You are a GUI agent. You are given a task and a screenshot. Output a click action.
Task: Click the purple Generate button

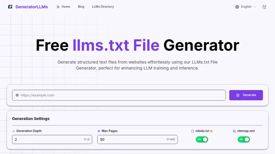(246, 95)
